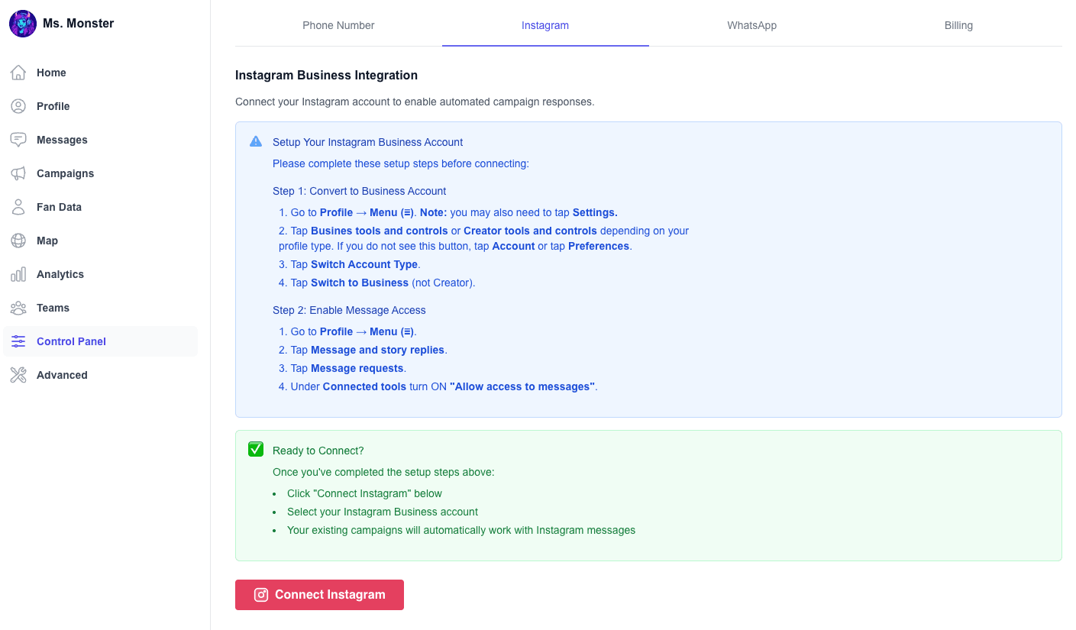Select the Instagram tab
Image resolution: width=1076 pixels, height=630 pixels.
[545, 25]
